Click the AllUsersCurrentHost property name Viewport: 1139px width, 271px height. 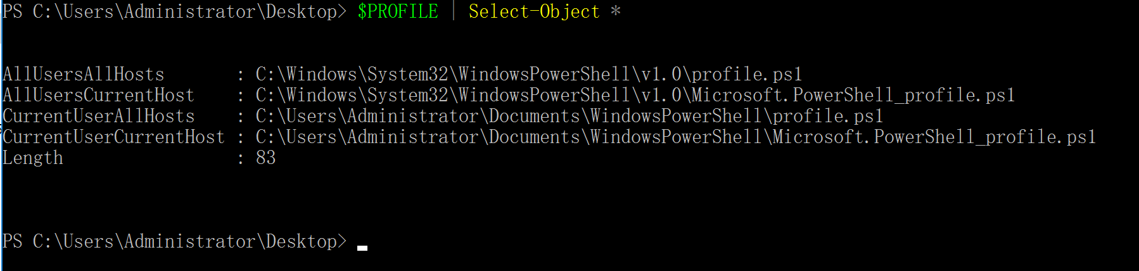tap(98, 96)
